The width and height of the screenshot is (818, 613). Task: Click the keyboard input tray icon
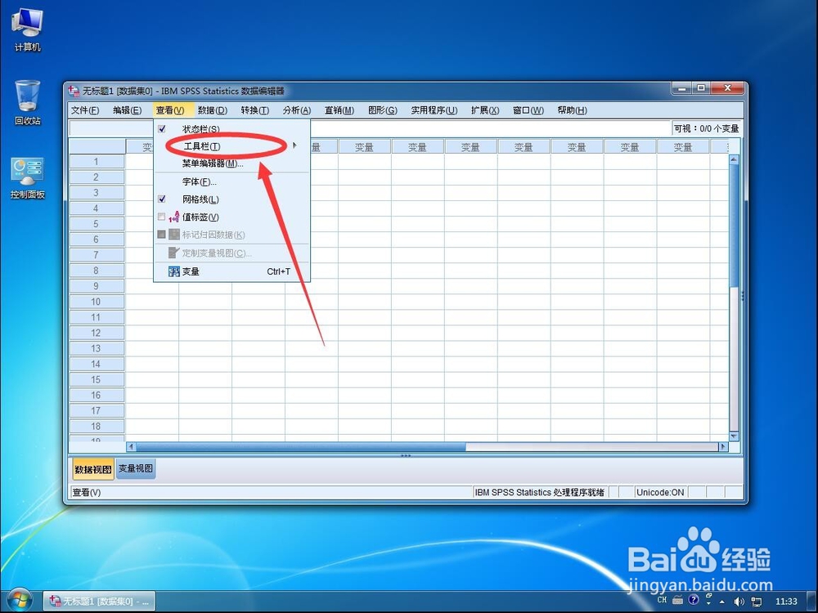click(x=677, y=600)
